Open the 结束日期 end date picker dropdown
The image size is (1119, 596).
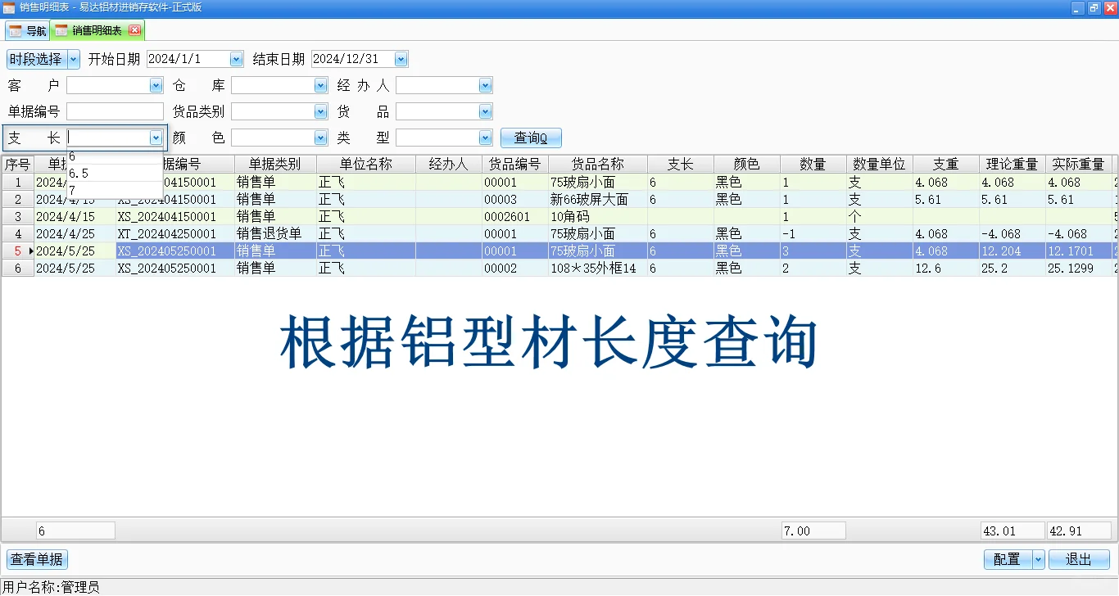tap(400, 58)
